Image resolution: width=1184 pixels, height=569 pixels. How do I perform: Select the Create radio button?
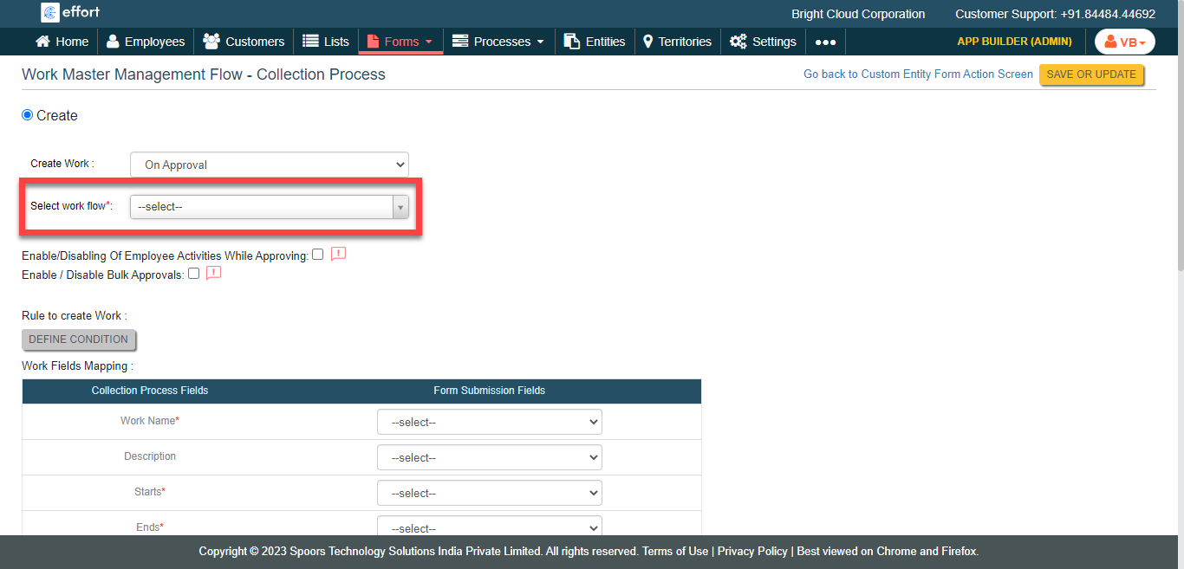tap(28, 115)
